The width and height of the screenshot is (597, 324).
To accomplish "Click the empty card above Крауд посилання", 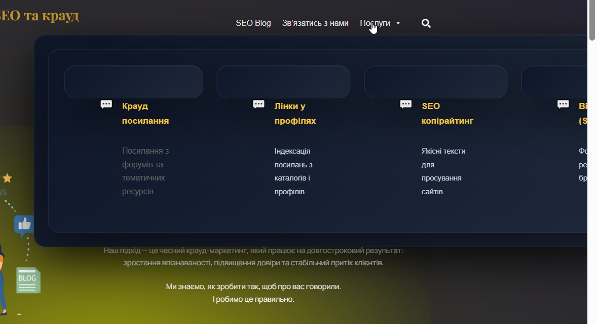I will click(x=133, y=82).
